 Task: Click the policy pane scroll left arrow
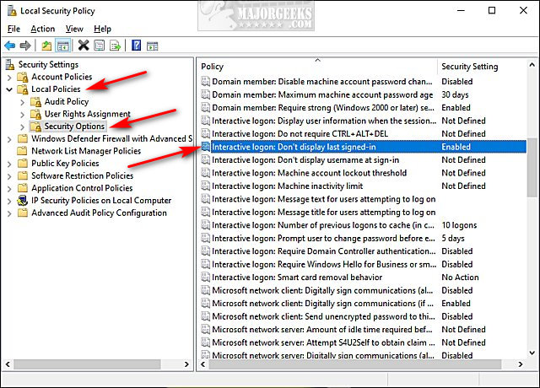coord(203,364)
